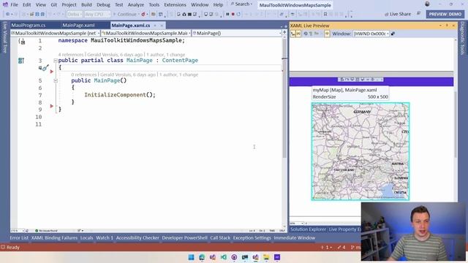468x263 pixels.
Task: Click the map preview in XAML Live Preview
Action: tap(361, 151)
